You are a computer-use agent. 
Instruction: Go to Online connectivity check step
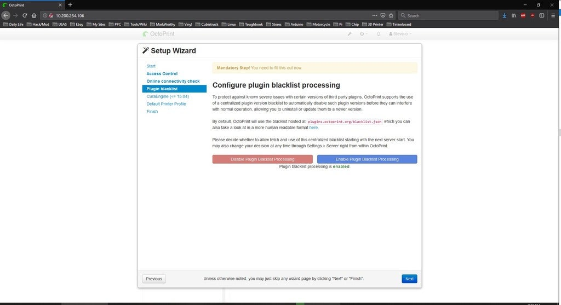coord(173,81)
